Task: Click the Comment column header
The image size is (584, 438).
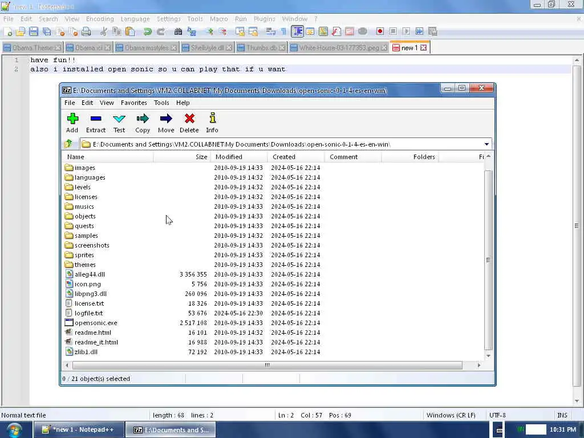Action: [353, 157]
